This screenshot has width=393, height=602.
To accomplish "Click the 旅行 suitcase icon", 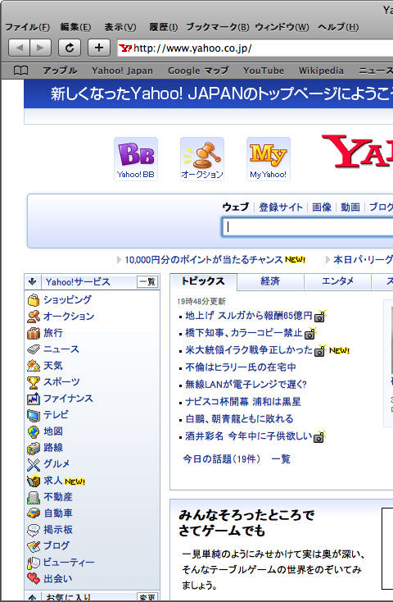I will tap(34, 333).
